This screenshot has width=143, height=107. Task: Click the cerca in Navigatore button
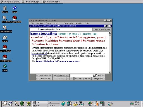tap(102, 29)
